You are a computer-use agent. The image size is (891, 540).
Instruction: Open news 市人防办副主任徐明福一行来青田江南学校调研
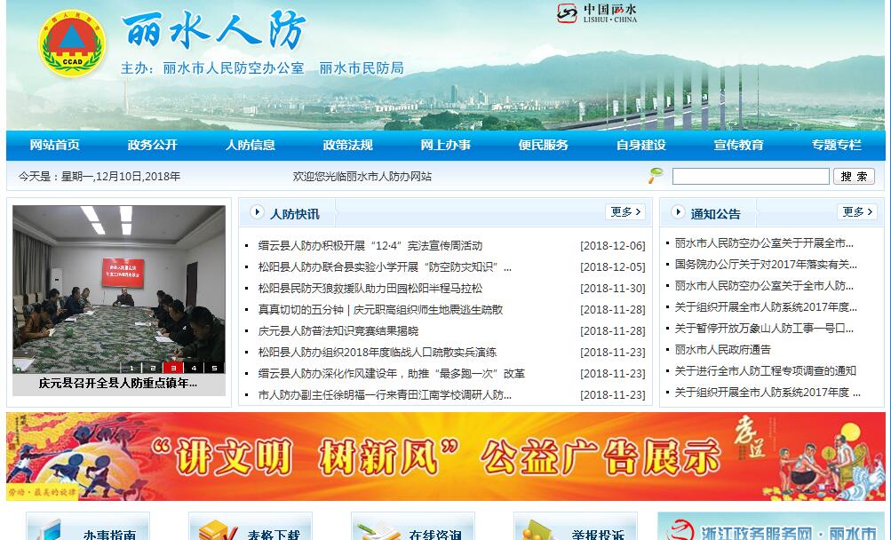(385, 394)
